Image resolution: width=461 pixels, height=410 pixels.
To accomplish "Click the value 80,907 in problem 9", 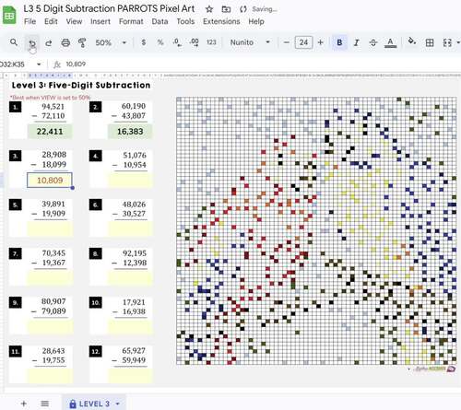I will tap(53, 301).
